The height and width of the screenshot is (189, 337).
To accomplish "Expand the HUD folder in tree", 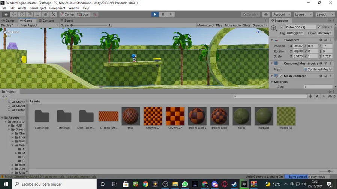I will (x=9, y=126).
